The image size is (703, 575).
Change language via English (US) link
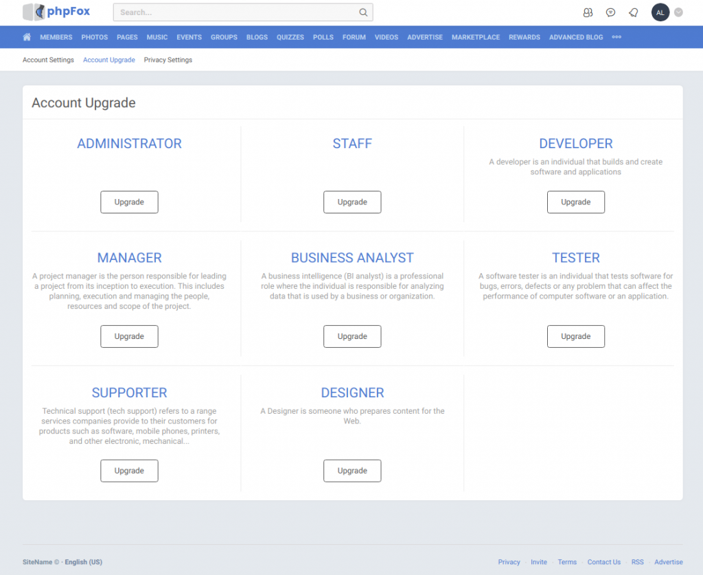tap(83, 562)
